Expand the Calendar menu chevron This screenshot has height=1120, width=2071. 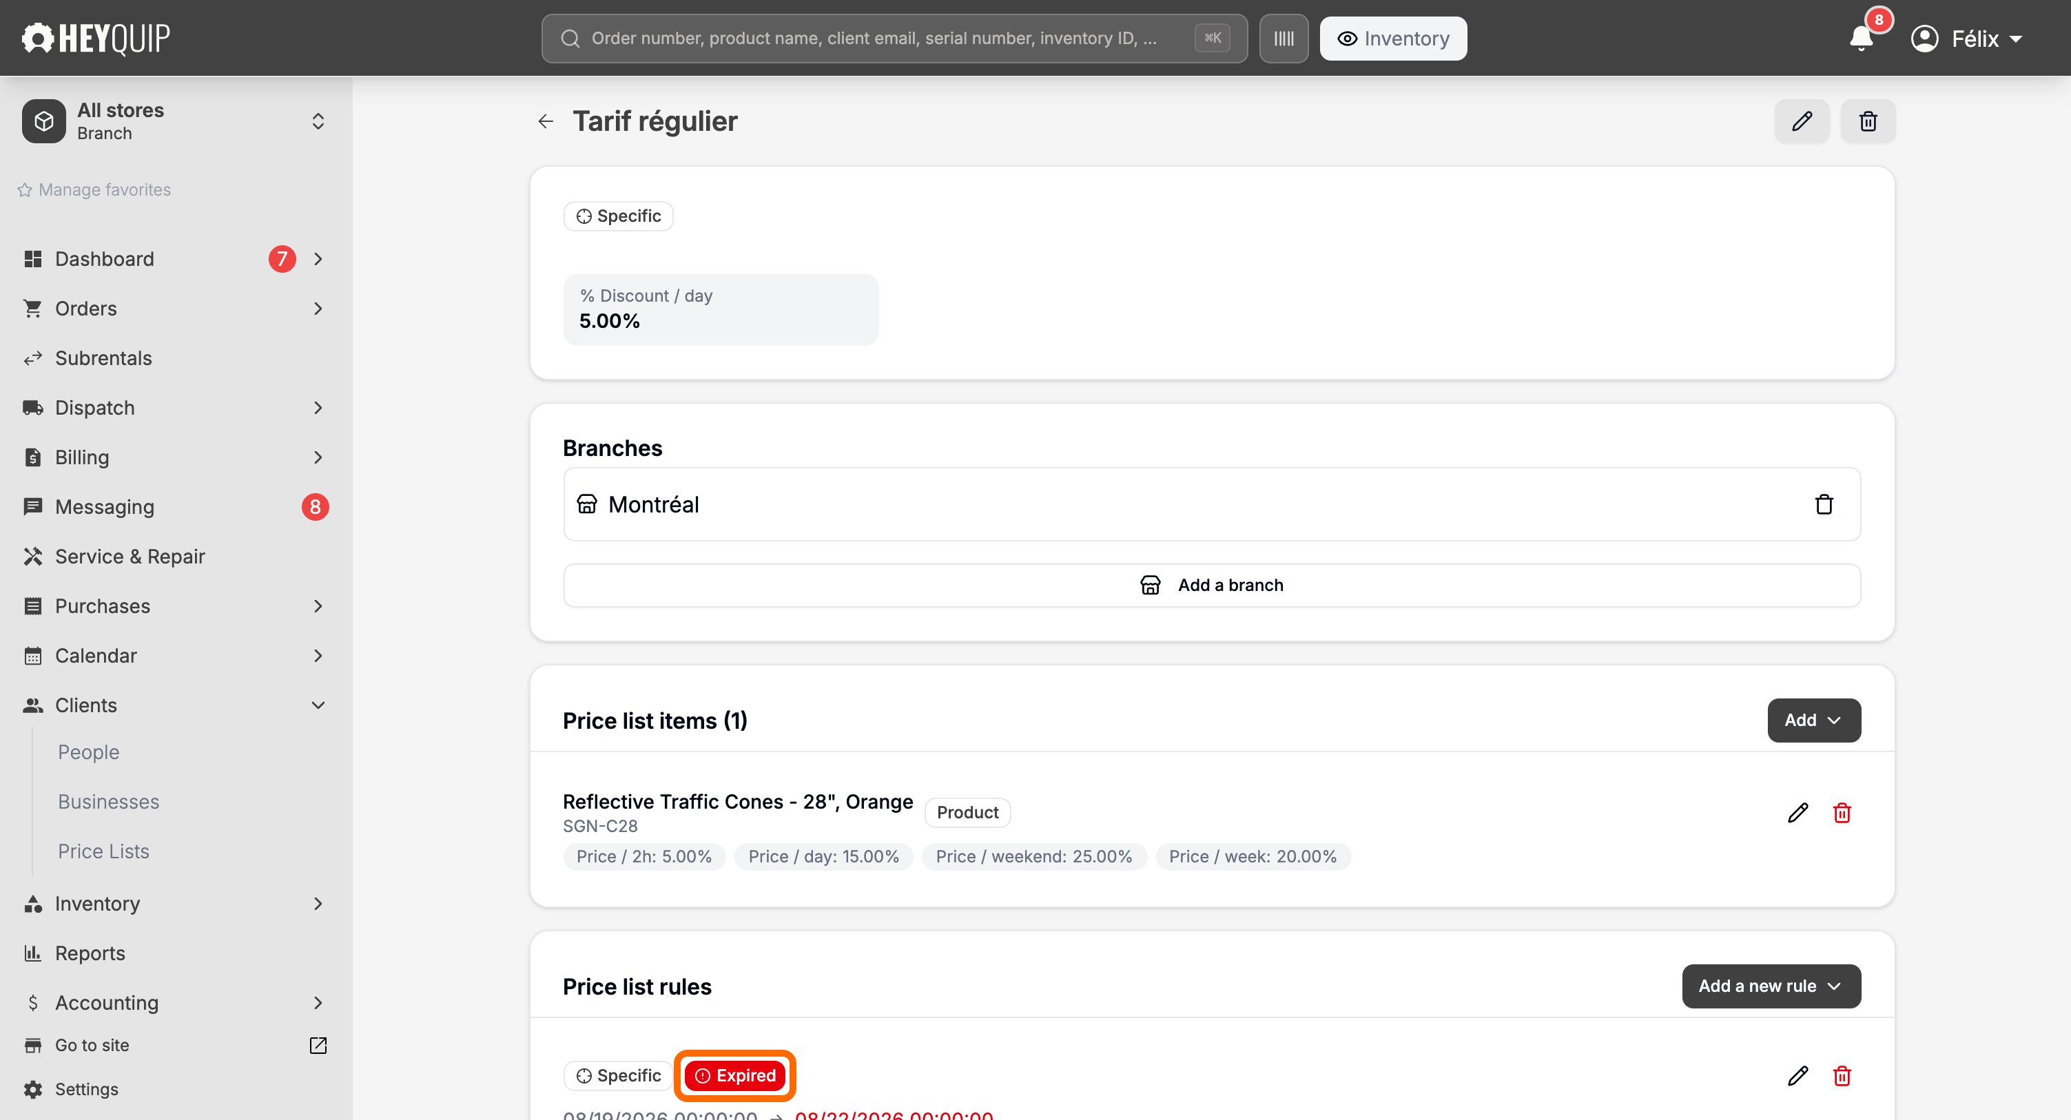(318, 656)
